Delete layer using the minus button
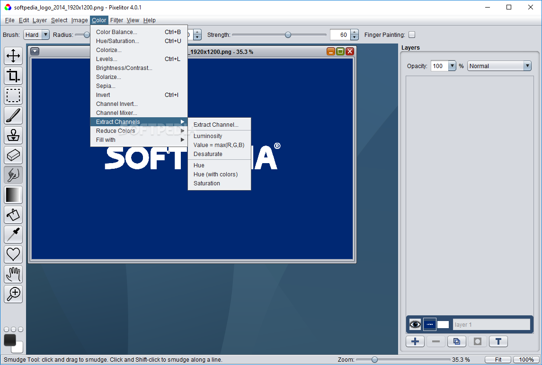This screenshot has height=365, width=542. pos(436,341)
